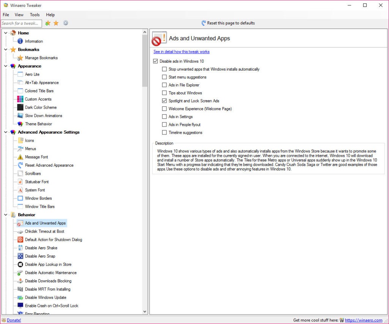389x324 pixels.
Task: Check Ads in File Explorer box
Action: 164,85
